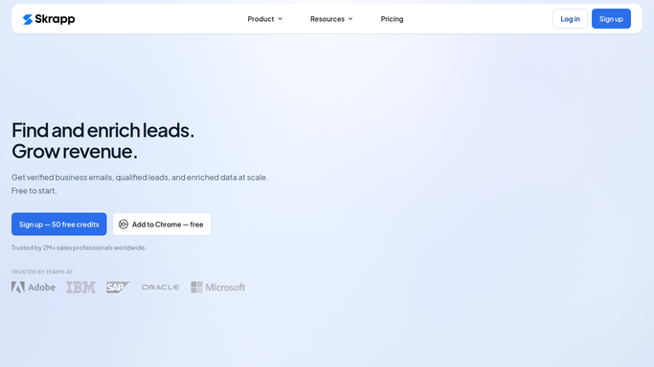Click the Microsoft logo
The width and height of the screenshot is (654, 367).
pyautogui.click(x=217, y=287)
